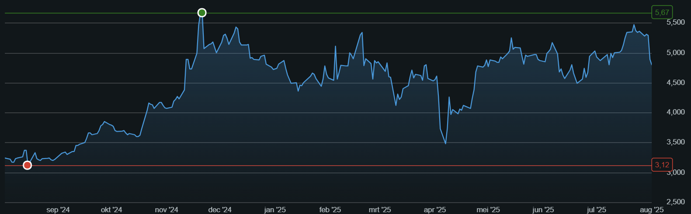Select the red 3,12 low price label
Screen dimensions: 691x214
click(x=662, y=165)
